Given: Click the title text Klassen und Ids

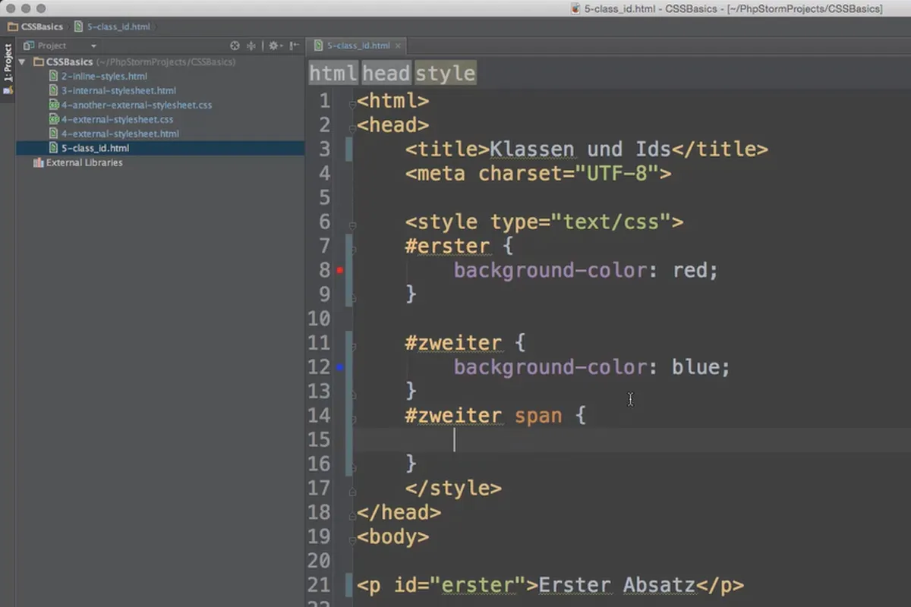Looking at the screenshot, I should (582, 149).
